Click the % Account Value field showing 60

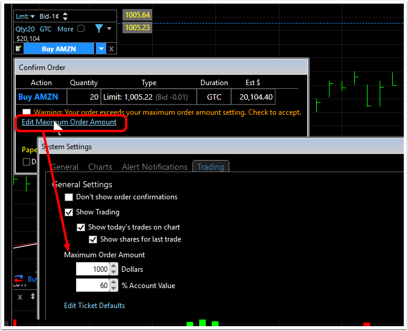click(92, 286)
